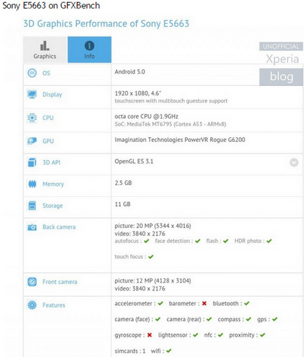Click the OS label
304x357 pixels.
(46, 73)
